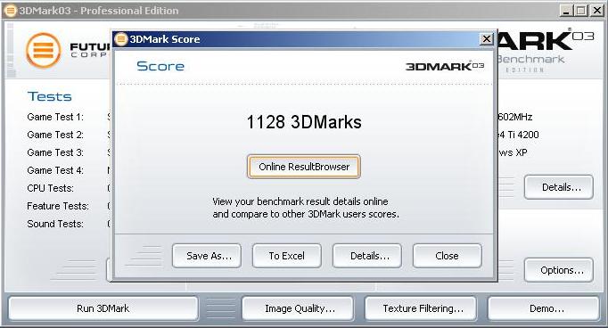Export the score To Excel
Viewport: 608px width, 328px height.
[287, 256]
